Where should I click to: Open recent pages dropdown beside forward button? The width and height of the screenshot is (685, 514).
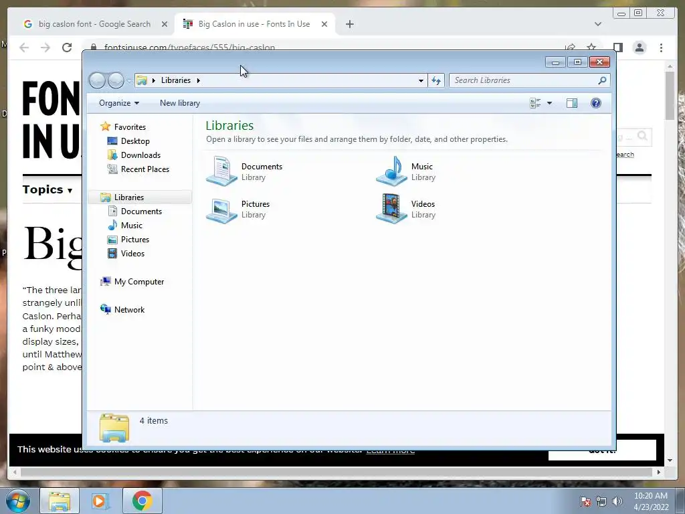pos(129,80)
